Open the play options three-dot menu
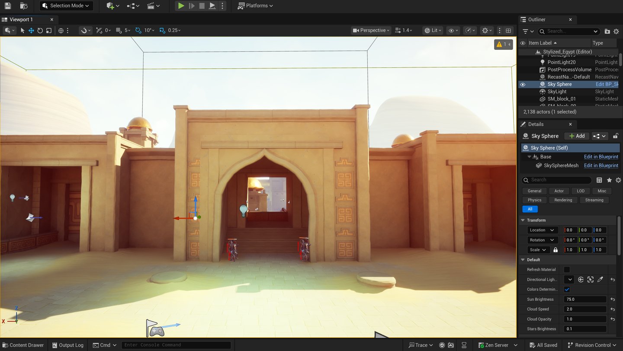Image resolution: width=623 pixels, height=351 pixels. [222, 6]
